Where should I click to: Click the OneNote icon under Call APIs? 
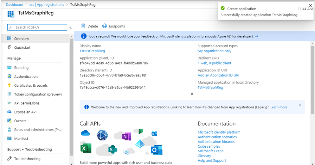pyautogui.click(x=126, y=137)
